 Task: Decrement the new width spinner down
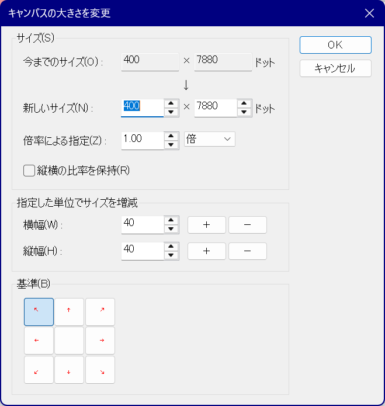[171, 112]
